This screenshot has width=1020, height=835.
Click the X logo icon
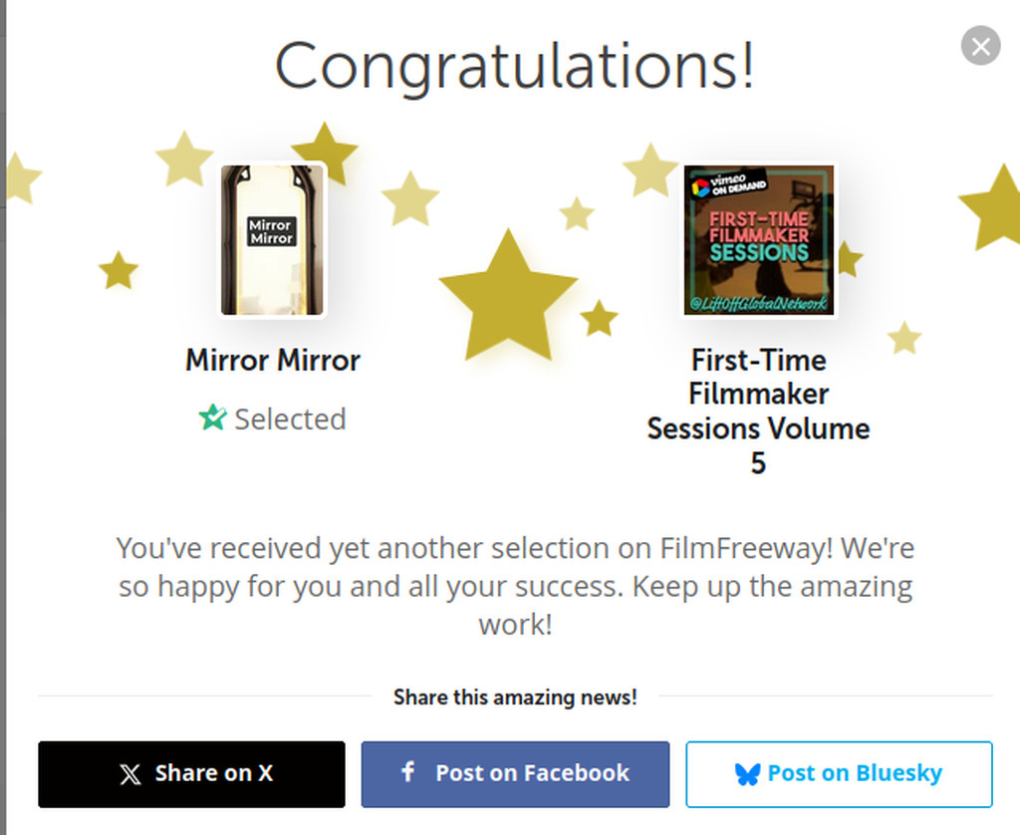coord(130,774)
